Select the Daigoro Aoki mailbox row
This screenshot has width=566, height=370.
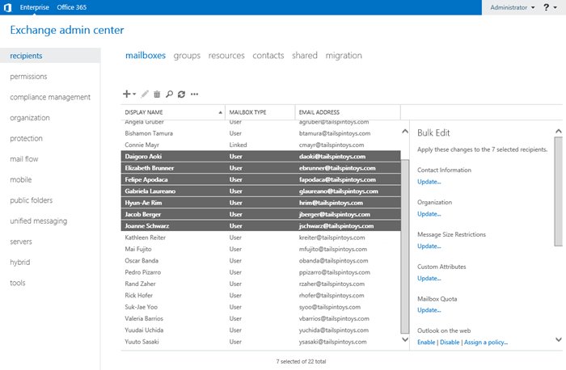260,157
